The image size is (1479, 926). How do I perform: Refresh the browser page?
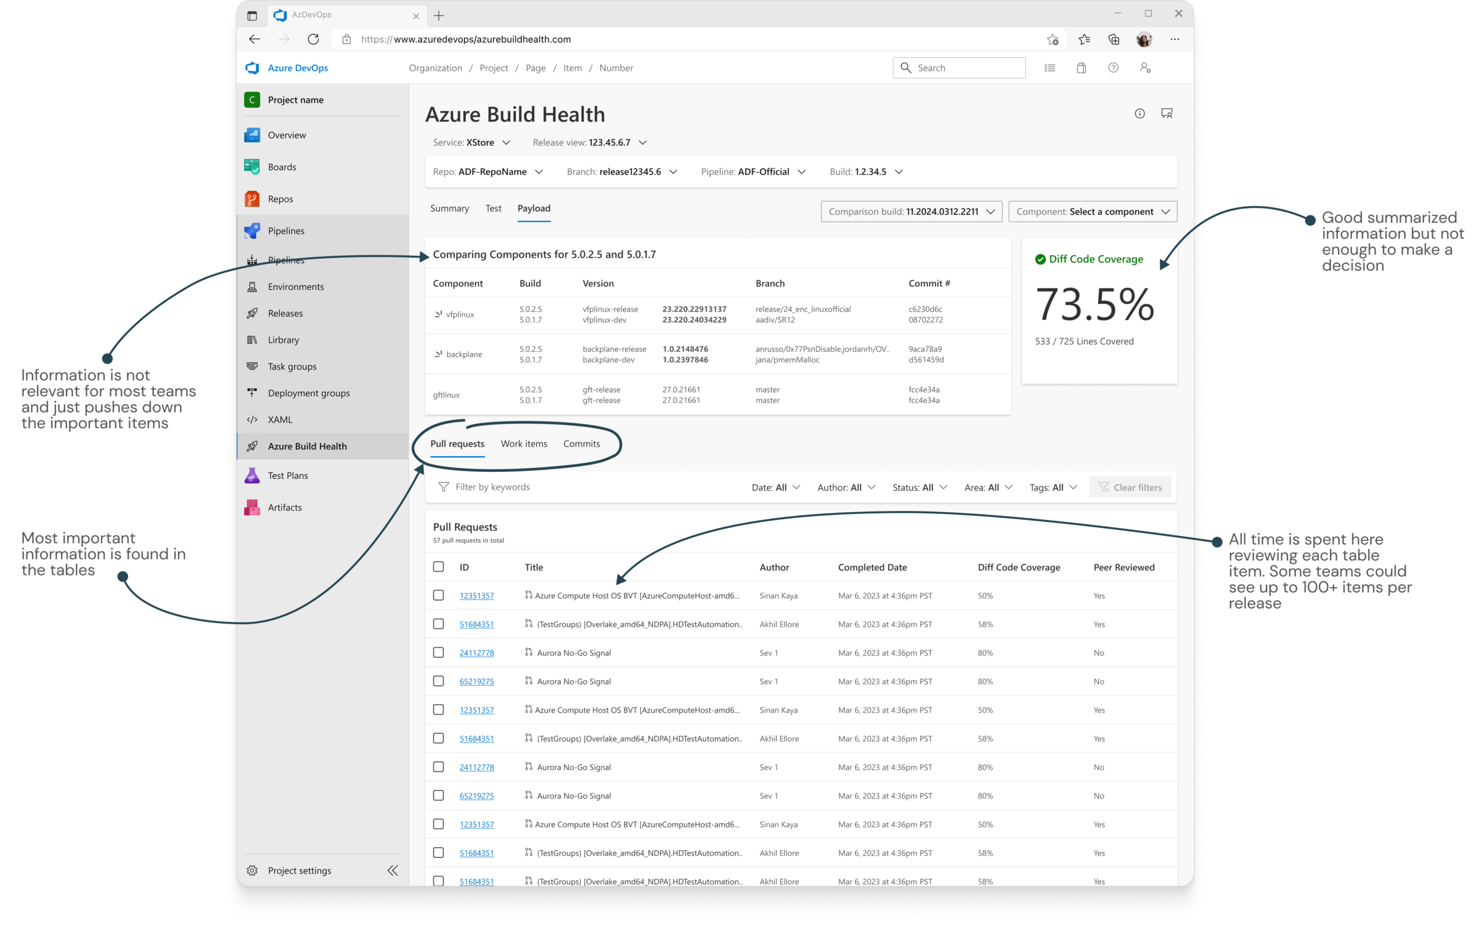(x=313, y=39)
